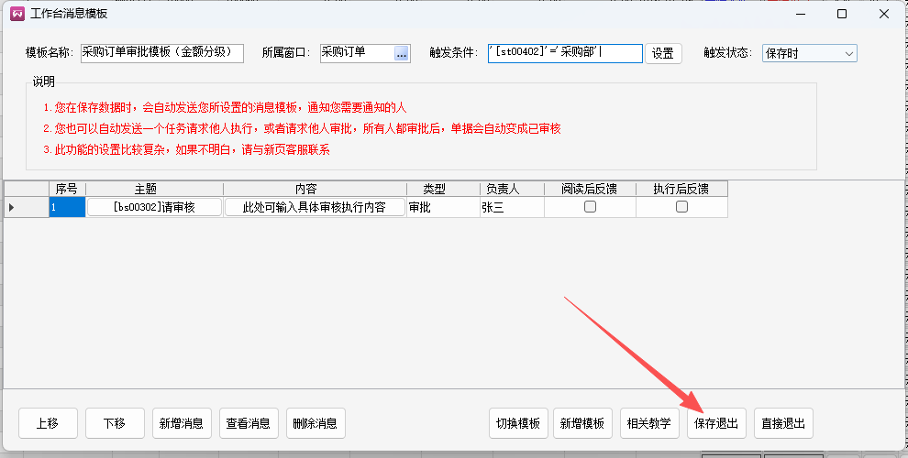
Task: Select the 类型 cell showing 审批
Action: click(443, 208)
